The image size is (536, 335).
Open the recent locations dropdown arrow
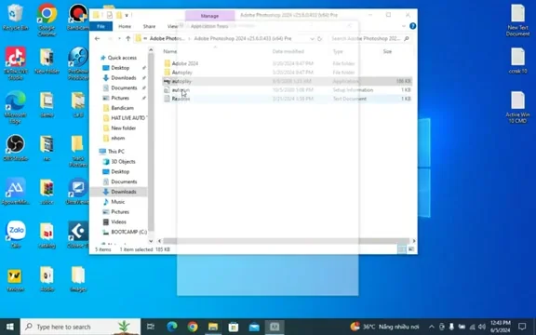119,39
